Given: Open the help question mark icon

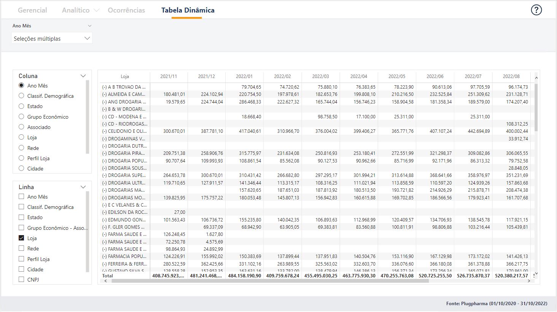Looking at the screenshot, I should coord(536,10).
